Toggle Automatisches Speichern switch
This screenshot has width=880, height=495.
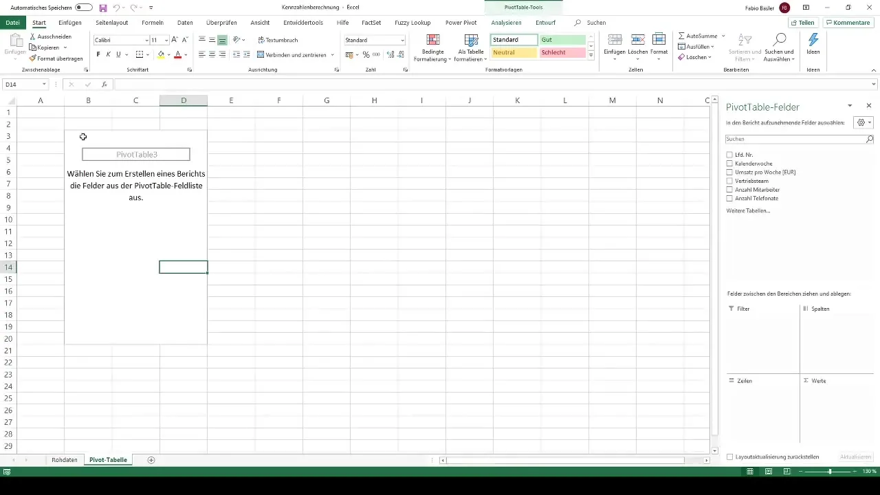84,8
